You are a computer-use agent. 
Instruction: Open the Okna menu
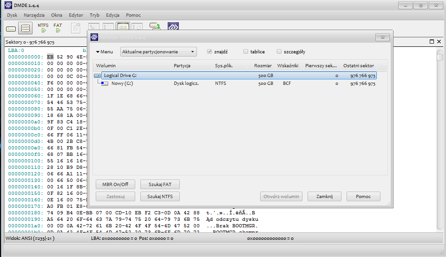point(57,15)
